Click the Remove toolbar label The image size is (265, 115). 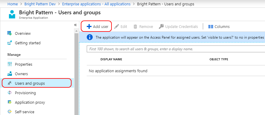coord(146,27)
